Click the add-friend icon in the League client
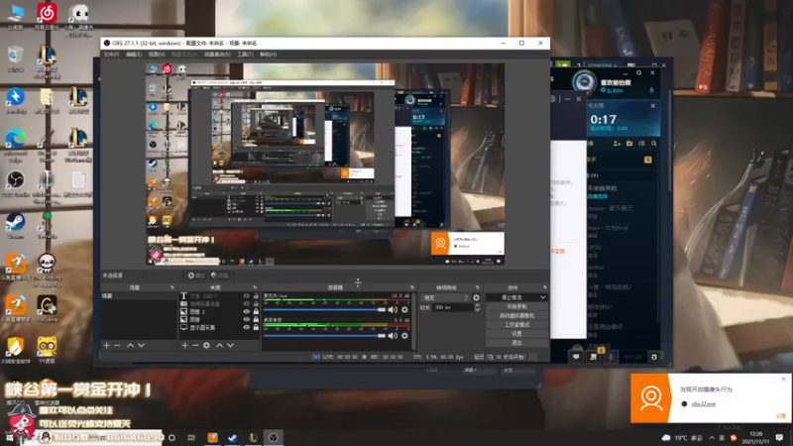 617,144
